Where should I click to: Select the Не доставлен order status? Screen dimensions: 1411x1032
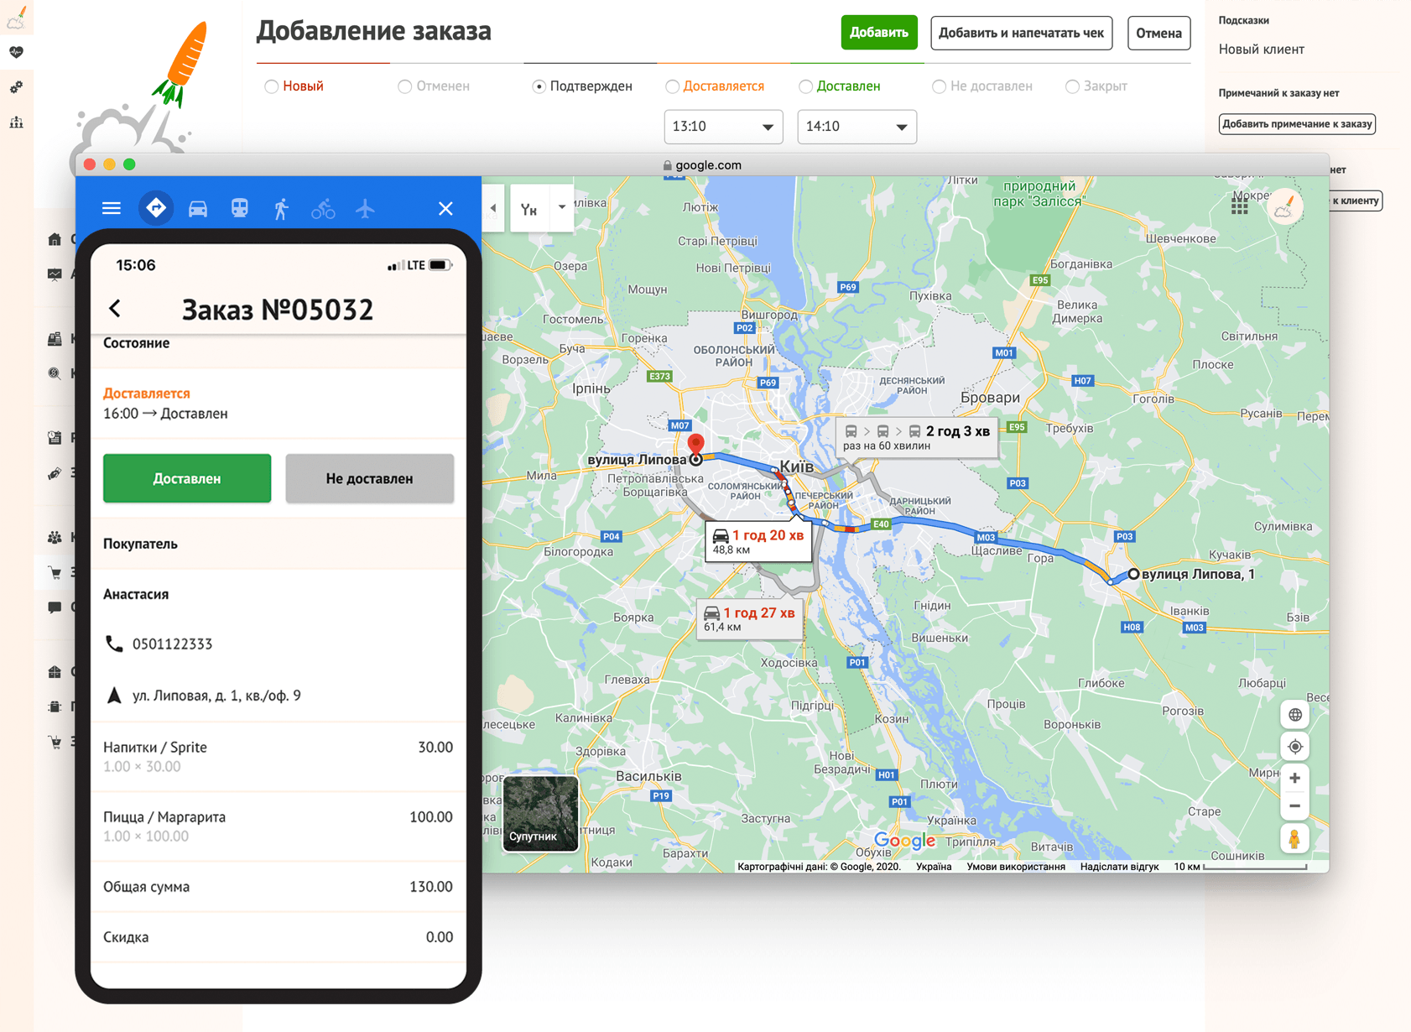tap(982, 86)
